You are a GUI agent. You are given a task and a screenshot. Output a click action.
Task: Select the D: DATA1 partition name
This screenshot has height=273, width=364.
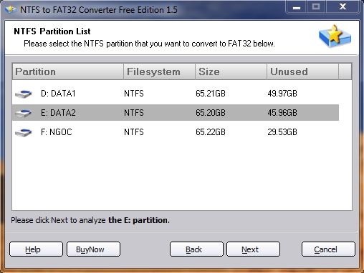click(x=58, y=94)
